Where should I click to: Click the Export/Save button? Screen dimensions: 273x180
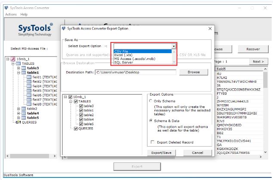pyautogui.click(x=161, y=153)
